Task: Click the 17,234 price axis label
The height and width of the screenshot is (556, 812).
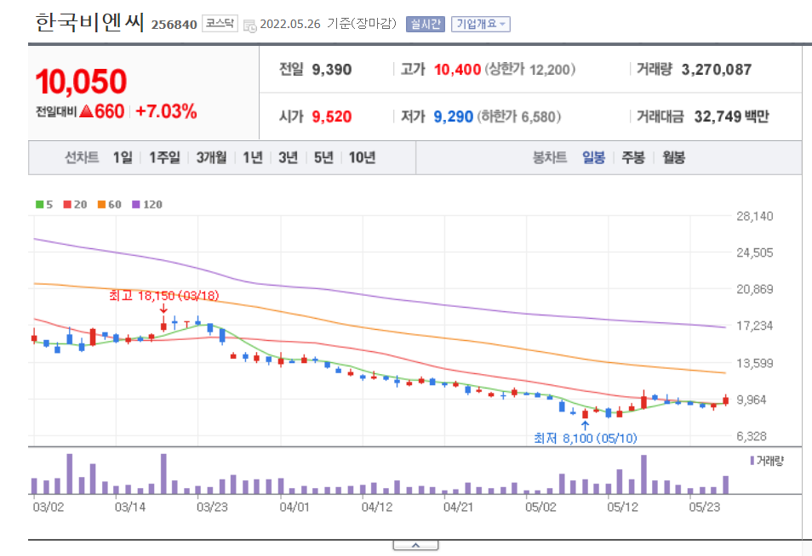Action: 754,326
